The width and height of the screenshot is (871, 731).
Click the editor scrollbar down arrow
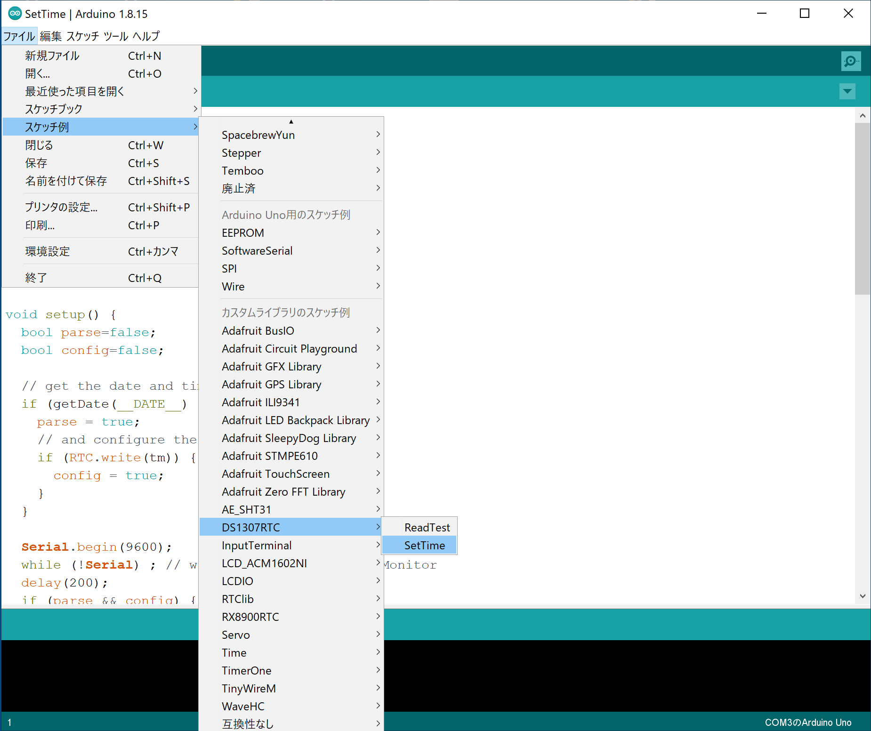click(x=862, y=596)
